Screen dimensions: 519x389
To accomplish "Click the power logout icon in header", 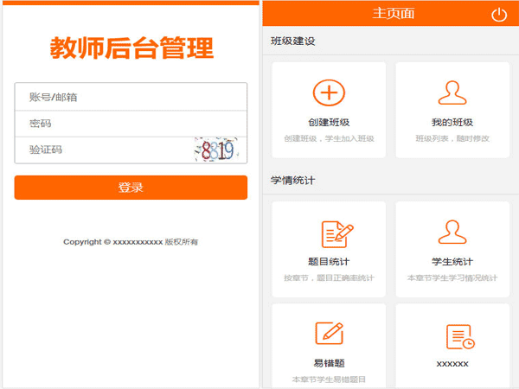I will tap(498, 14).
